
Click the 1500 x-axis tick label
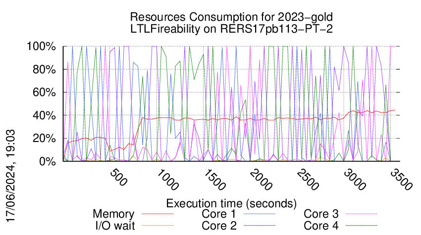[214, 180]
